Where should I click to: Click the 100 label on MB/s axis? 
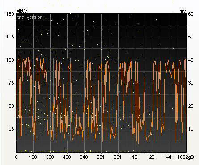coord(10,60)
